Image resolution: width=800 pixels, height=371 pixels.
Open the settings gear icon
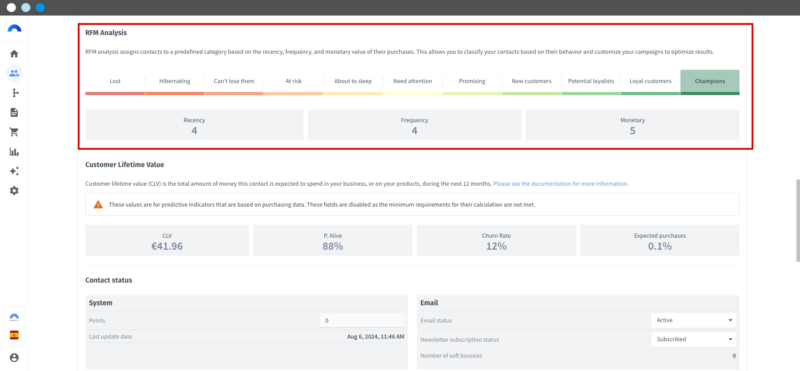click(x=14, y=191)
